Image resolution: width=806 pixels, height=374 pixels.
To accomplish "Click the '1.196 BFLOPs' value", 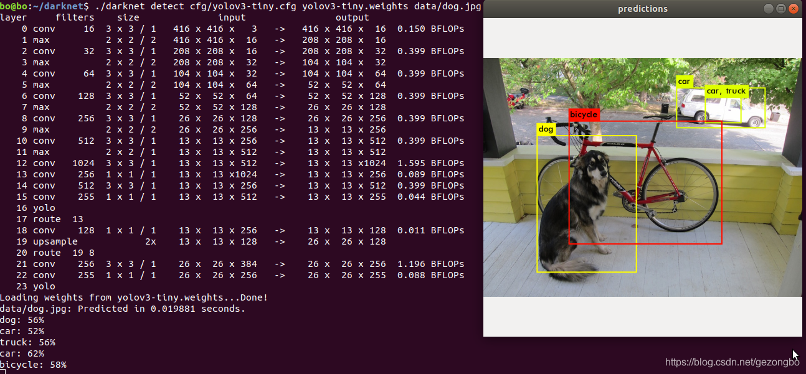I will 430,264.
